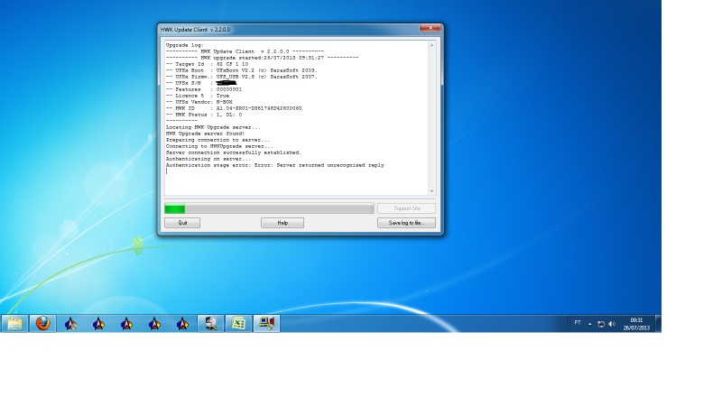This screenshot has width=722, height=406.
Task: Click the 'Licence 5 : True' line
Action: coord(197,96)
